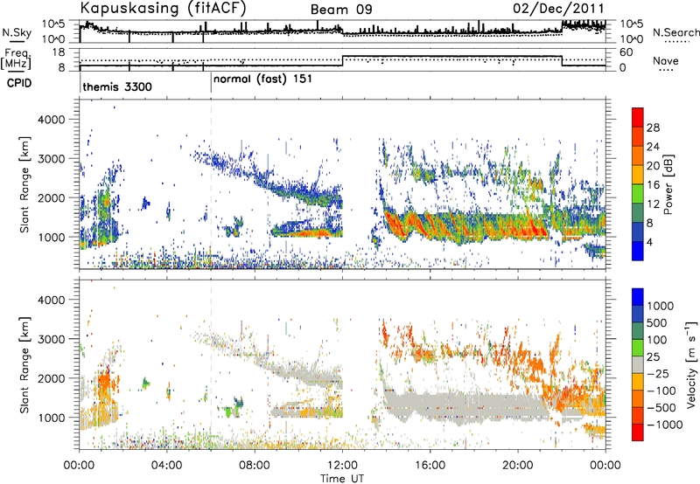Click the Nave axis value '60'

click(626, 52)
